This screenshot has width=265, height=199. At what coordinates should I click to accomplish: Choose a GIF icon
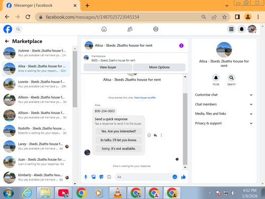pyautogui.click(x=109, y=177)
